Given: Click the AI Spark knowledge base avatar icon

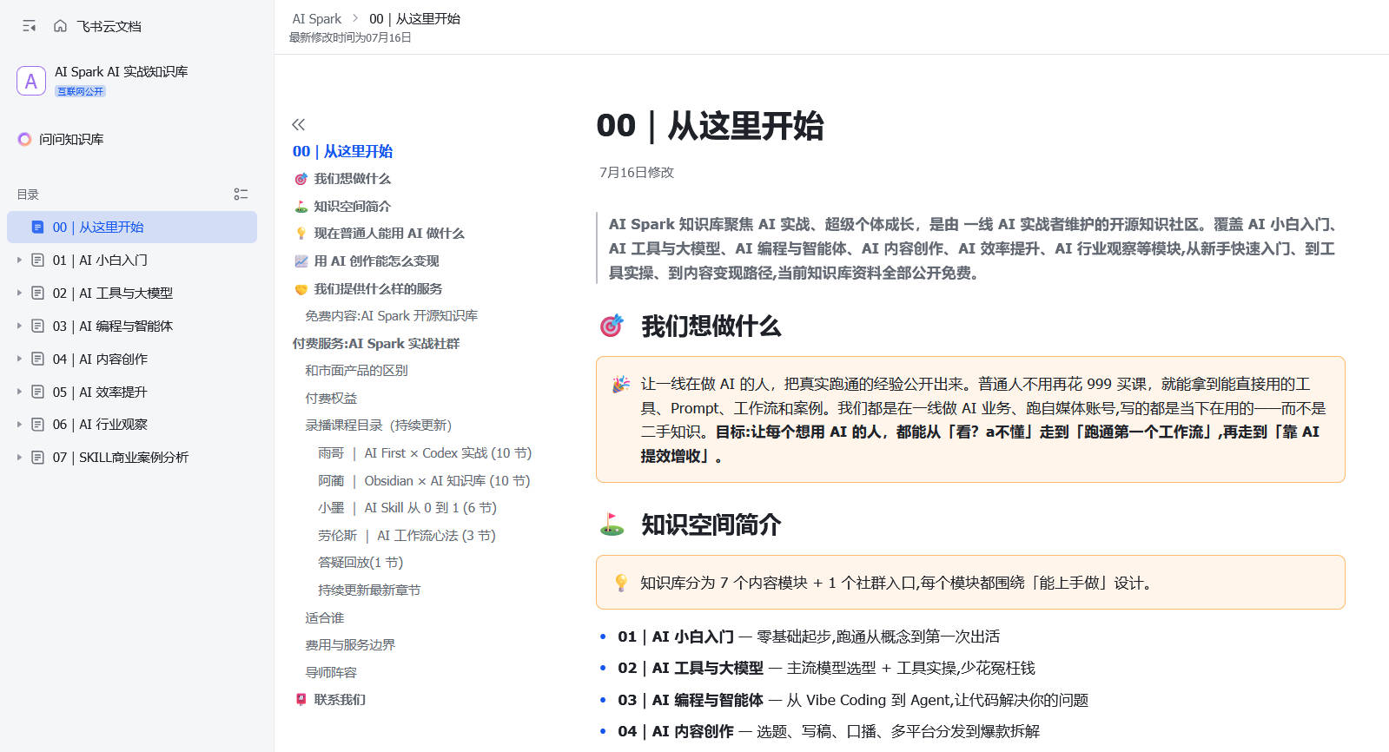Looking at the screenshot, I should 31,81.
